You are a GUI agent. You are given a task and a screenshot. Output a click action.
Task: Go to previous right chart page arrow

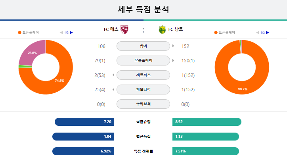point(258,33)
